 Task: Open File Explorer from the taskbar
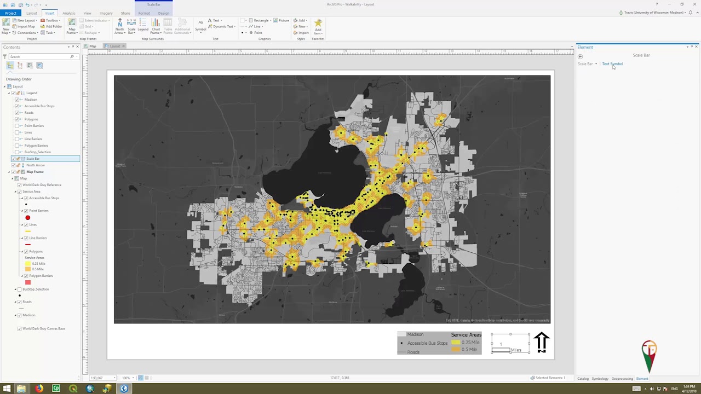coord(21,389)
